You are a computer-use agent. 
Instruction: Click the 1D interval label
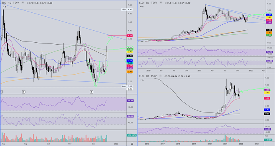pyautogui.click(x=10, y=3)
